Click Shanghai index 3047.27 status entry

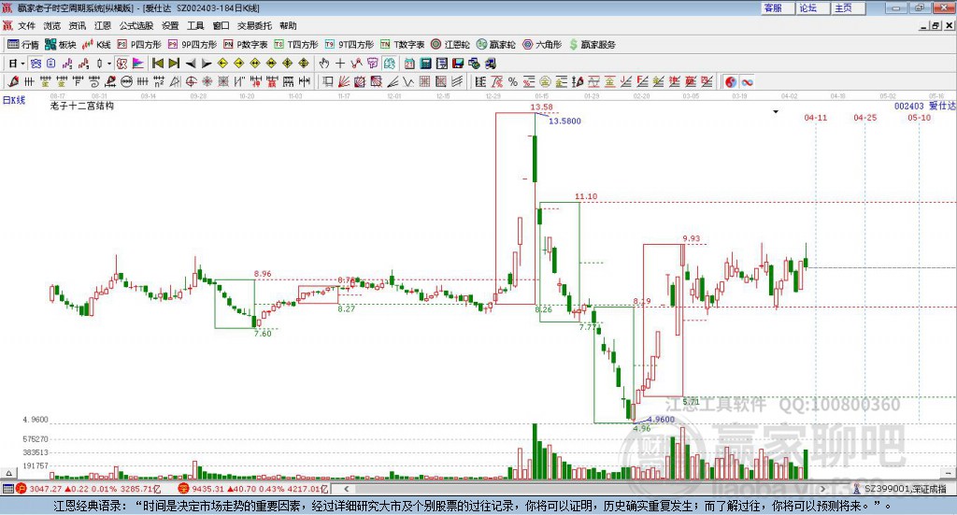89,489
